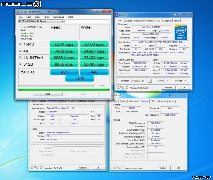Select About tab in the Memory CPU-Z window
This screenshot has width=213, height=180.
171,101
